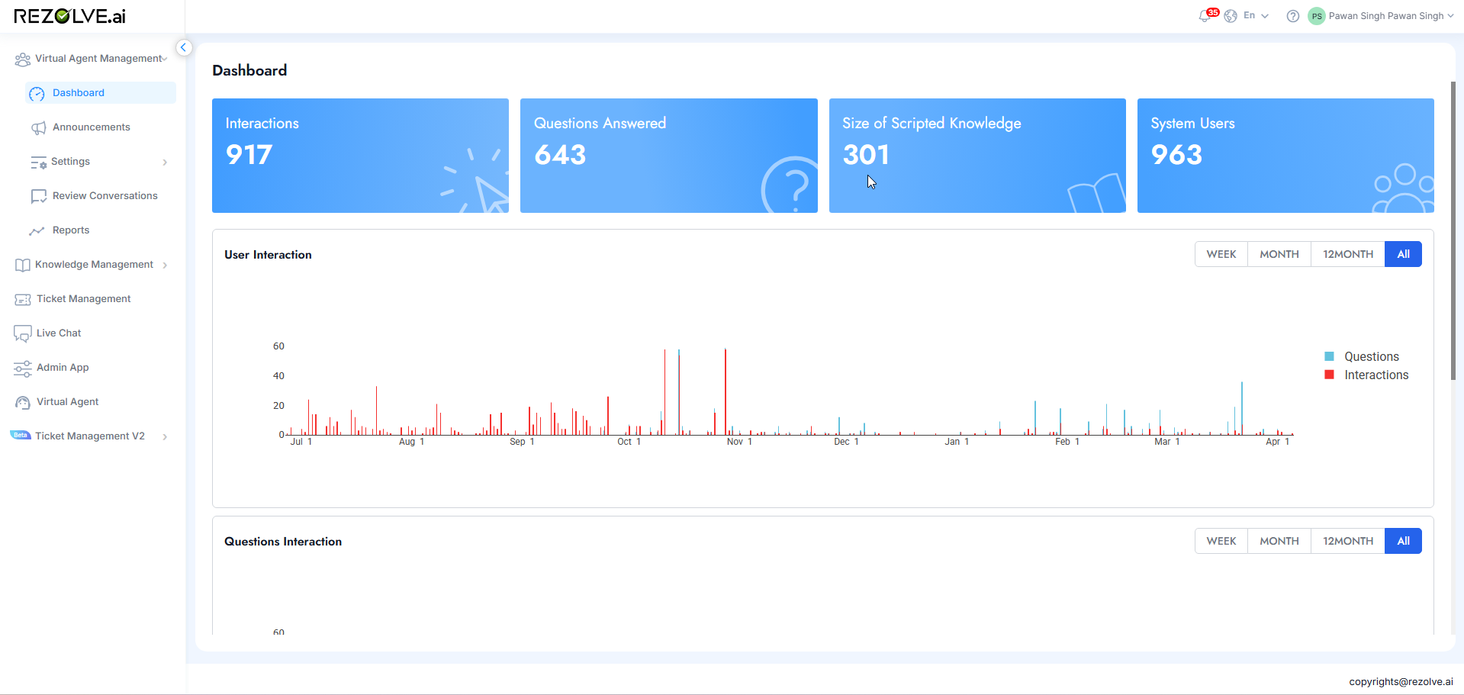
Task: Click the Live Chat bubble icon
Action: 22,334
